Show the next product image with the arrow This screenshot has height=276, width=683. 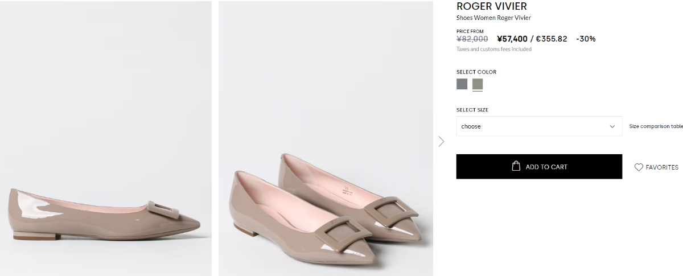click(441, 141)
